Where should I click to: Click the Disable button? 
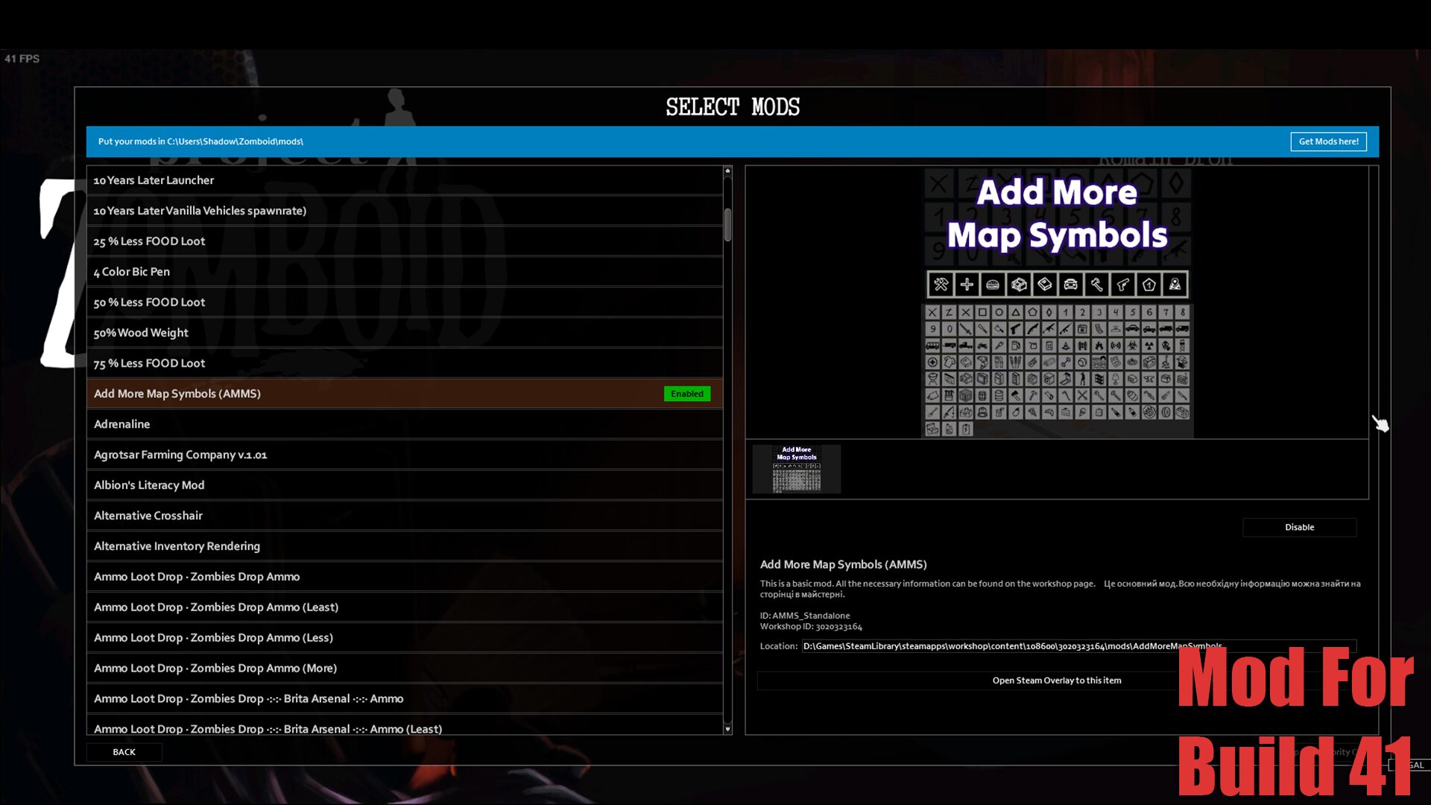tap(1299, 527)
